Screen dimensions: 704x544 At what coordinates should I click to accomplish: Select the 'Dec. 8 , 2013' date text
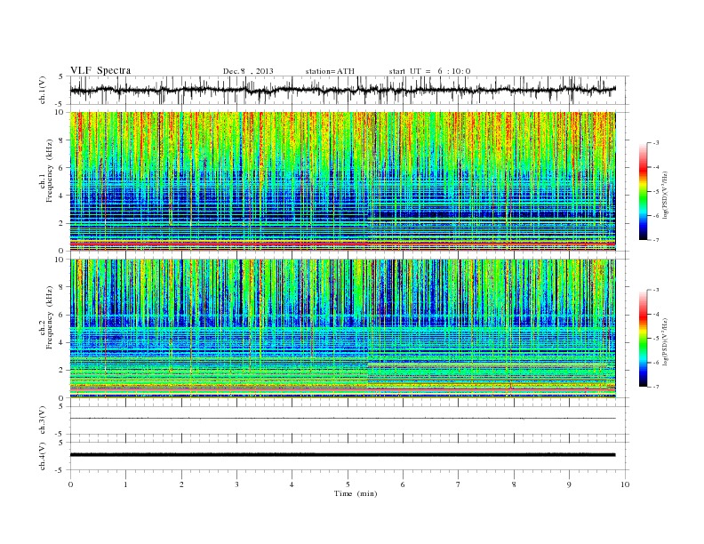coord(248,71)
